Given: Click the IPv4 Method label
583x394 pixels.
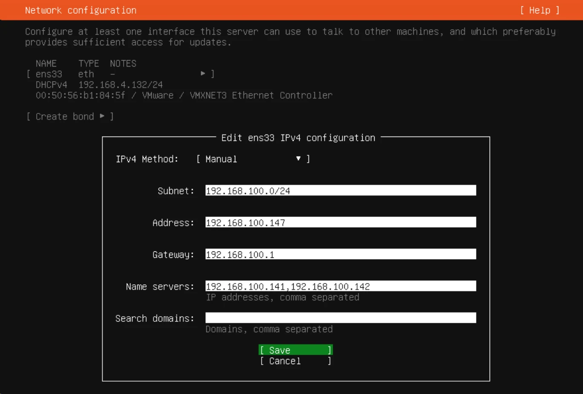Looking at the screenshot, I should (x=147, y=159).
